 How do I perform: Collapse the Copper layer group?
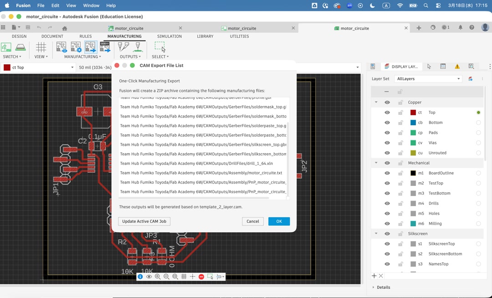pos(376,102)
